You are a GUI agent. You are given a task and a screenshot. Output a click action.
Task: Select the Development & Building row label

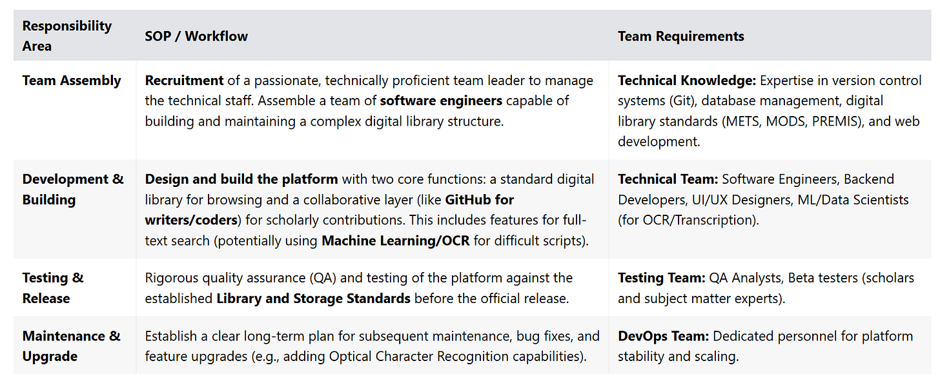(x=73, y=190)
